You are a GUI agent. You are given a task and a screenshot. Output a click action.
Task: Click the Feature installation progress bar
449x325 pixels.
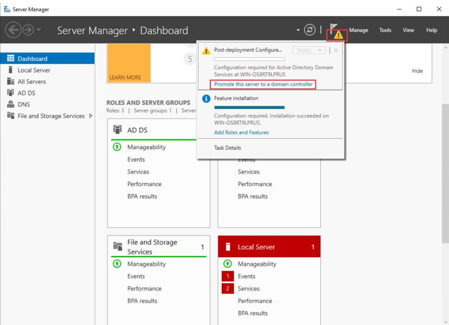[x=249, y=107]
